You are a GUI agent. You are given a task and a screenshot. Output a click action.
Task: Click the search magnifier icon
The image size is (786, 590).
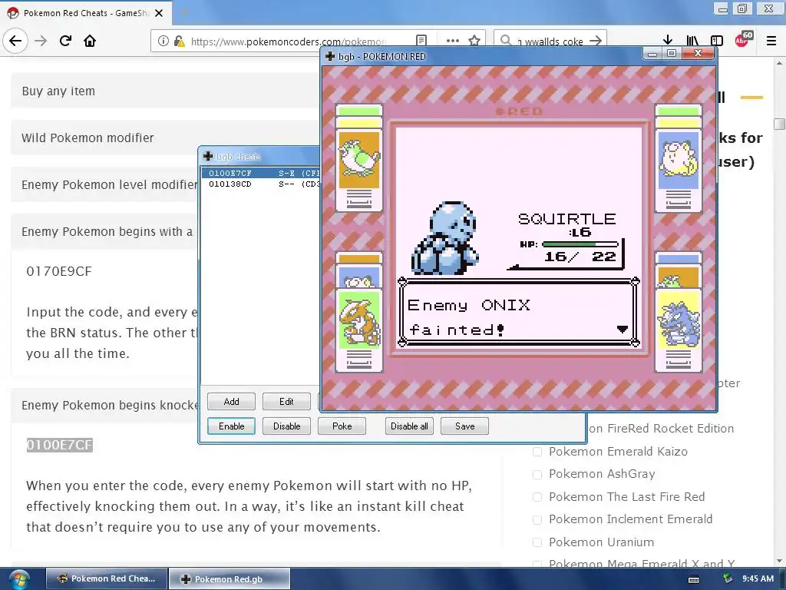506,40
